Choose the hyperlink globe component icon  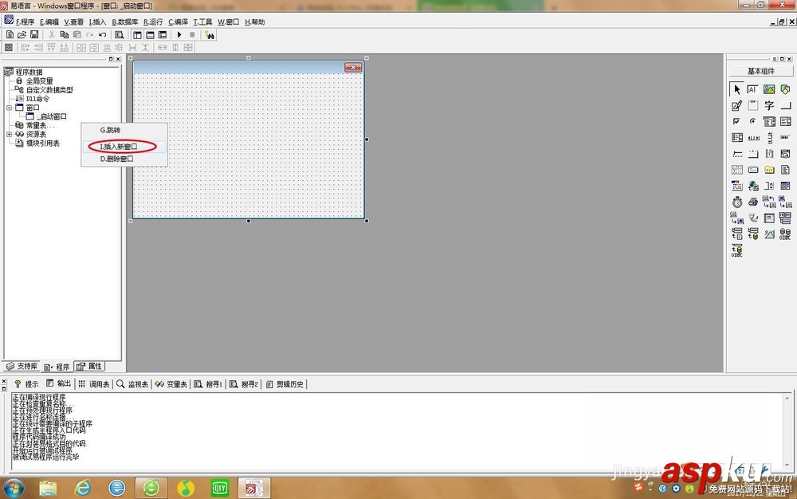753,186
